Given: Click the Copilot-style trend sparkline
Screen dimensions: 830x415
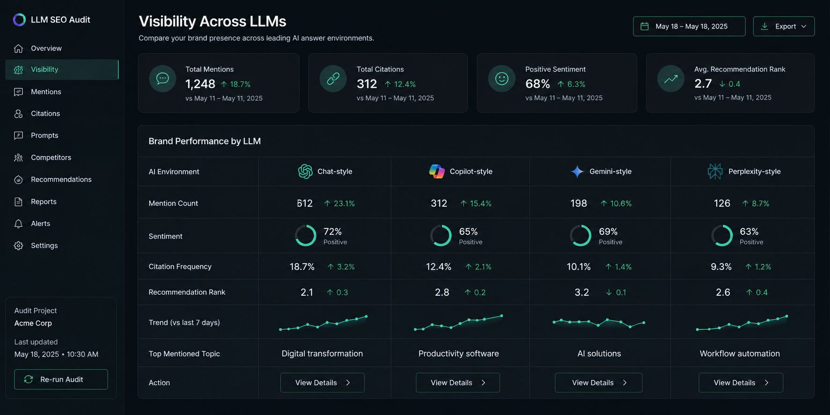Looking at the screenshot, I should [459, 322].
